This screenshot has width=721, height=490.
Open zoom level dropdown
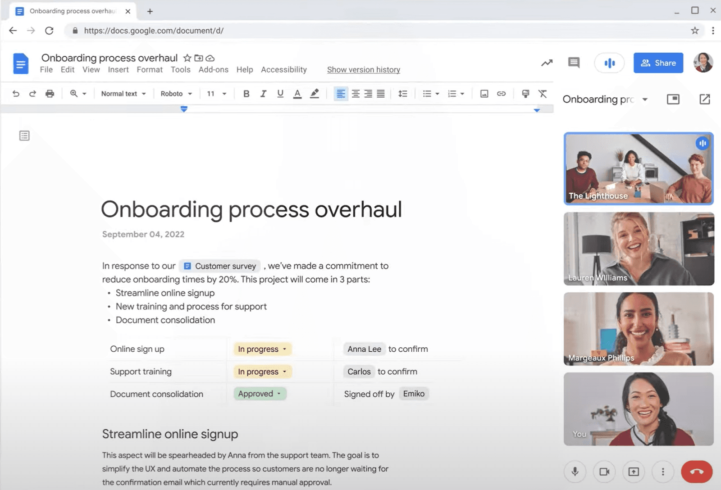tap(78, 94)
